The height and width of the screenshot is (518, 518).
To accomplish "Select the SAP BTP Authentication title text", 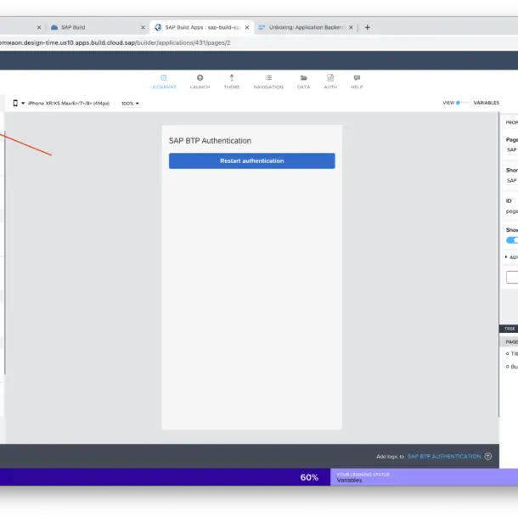I will [x=210, y=141].
